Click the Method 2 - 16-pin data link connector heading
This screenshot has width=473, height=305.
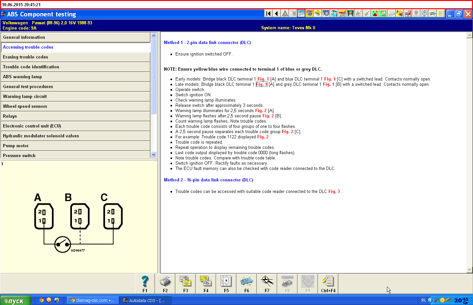coord(209,180)
